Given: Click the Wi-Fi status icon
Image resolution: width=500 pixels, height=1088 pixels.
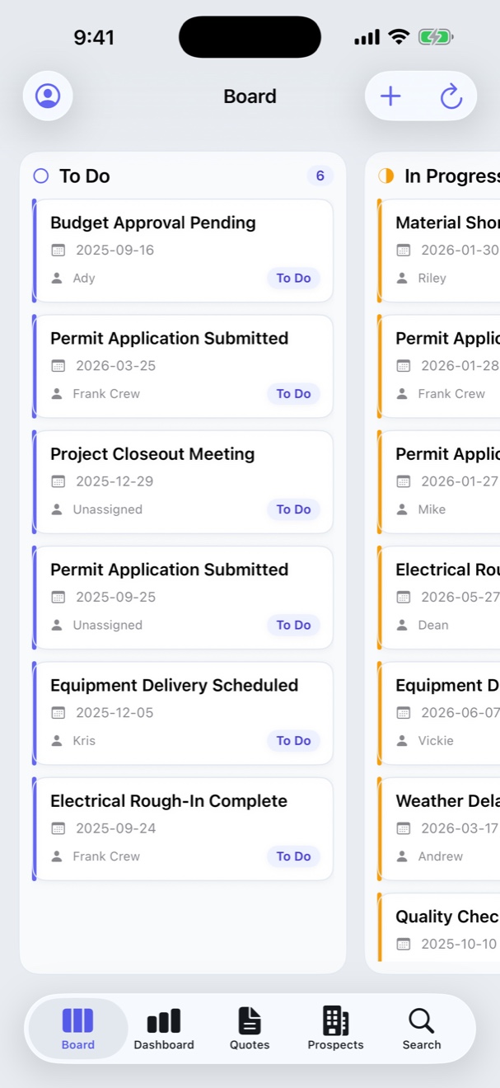Looking at the screenshot, I should point(400,36).
